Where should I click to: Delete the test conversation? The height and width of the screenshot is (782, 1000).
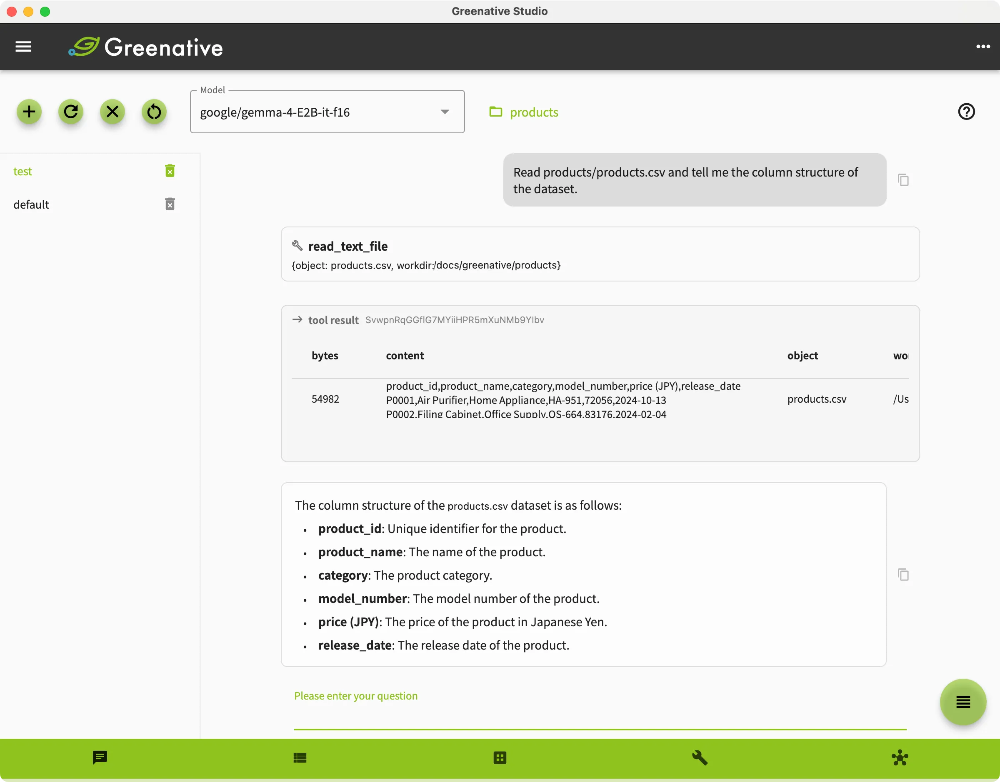click(x=170, y=171)
